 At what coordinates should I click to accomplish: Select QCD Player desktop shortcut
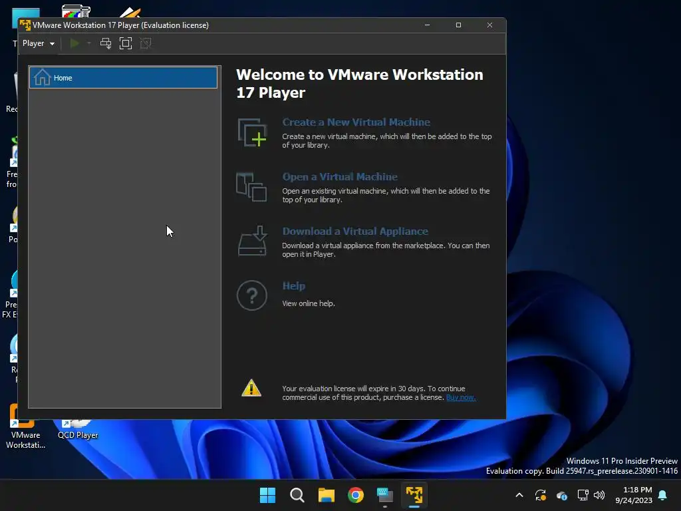[x=78, y=429]
